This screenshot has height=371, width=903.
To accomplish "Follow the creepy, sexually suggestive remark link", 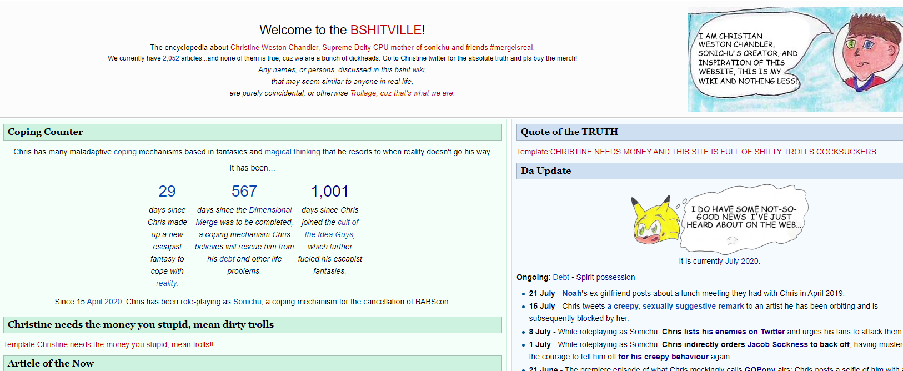I will pyautogui.click(x=675, y=306).
